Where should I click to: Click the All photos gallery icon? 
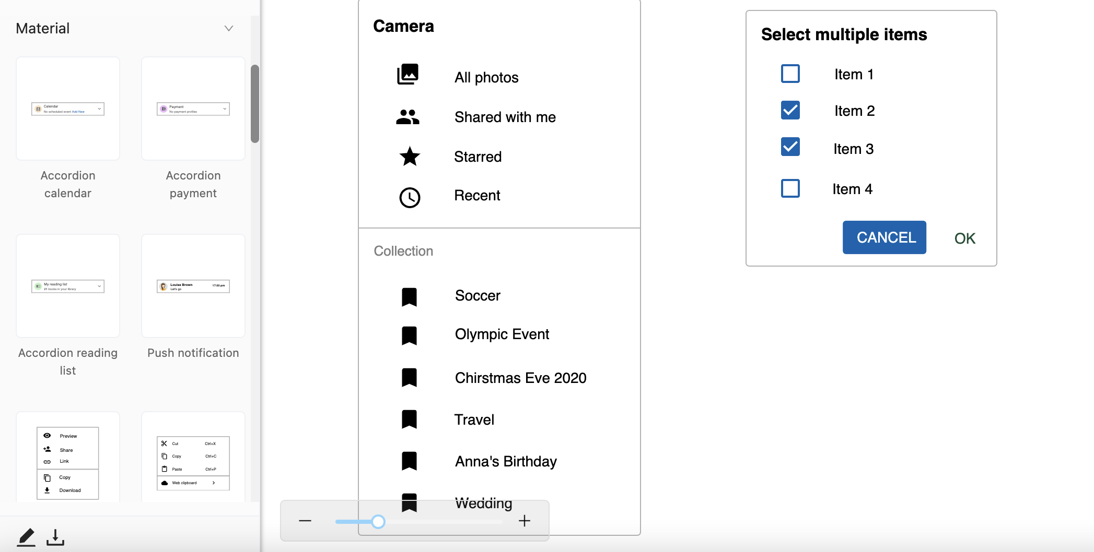click(x=408, y=75)
